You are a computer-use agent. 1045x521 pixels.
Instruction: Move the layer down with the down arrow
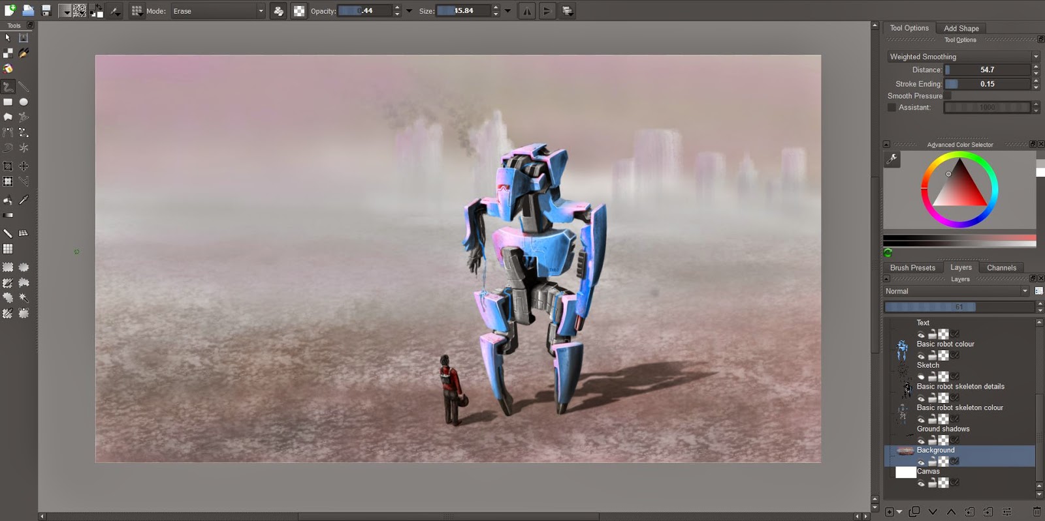point(933,512)
